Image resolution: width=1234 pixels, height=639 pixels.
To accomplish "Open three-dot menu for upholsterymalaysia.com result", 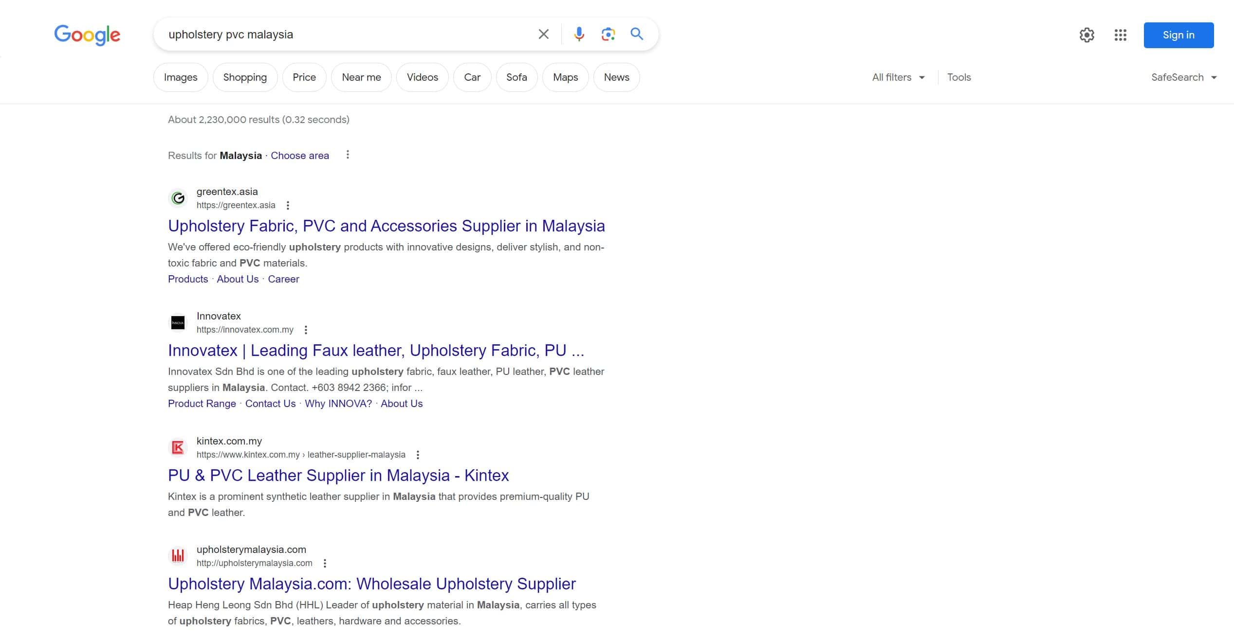I will point(325,563).
